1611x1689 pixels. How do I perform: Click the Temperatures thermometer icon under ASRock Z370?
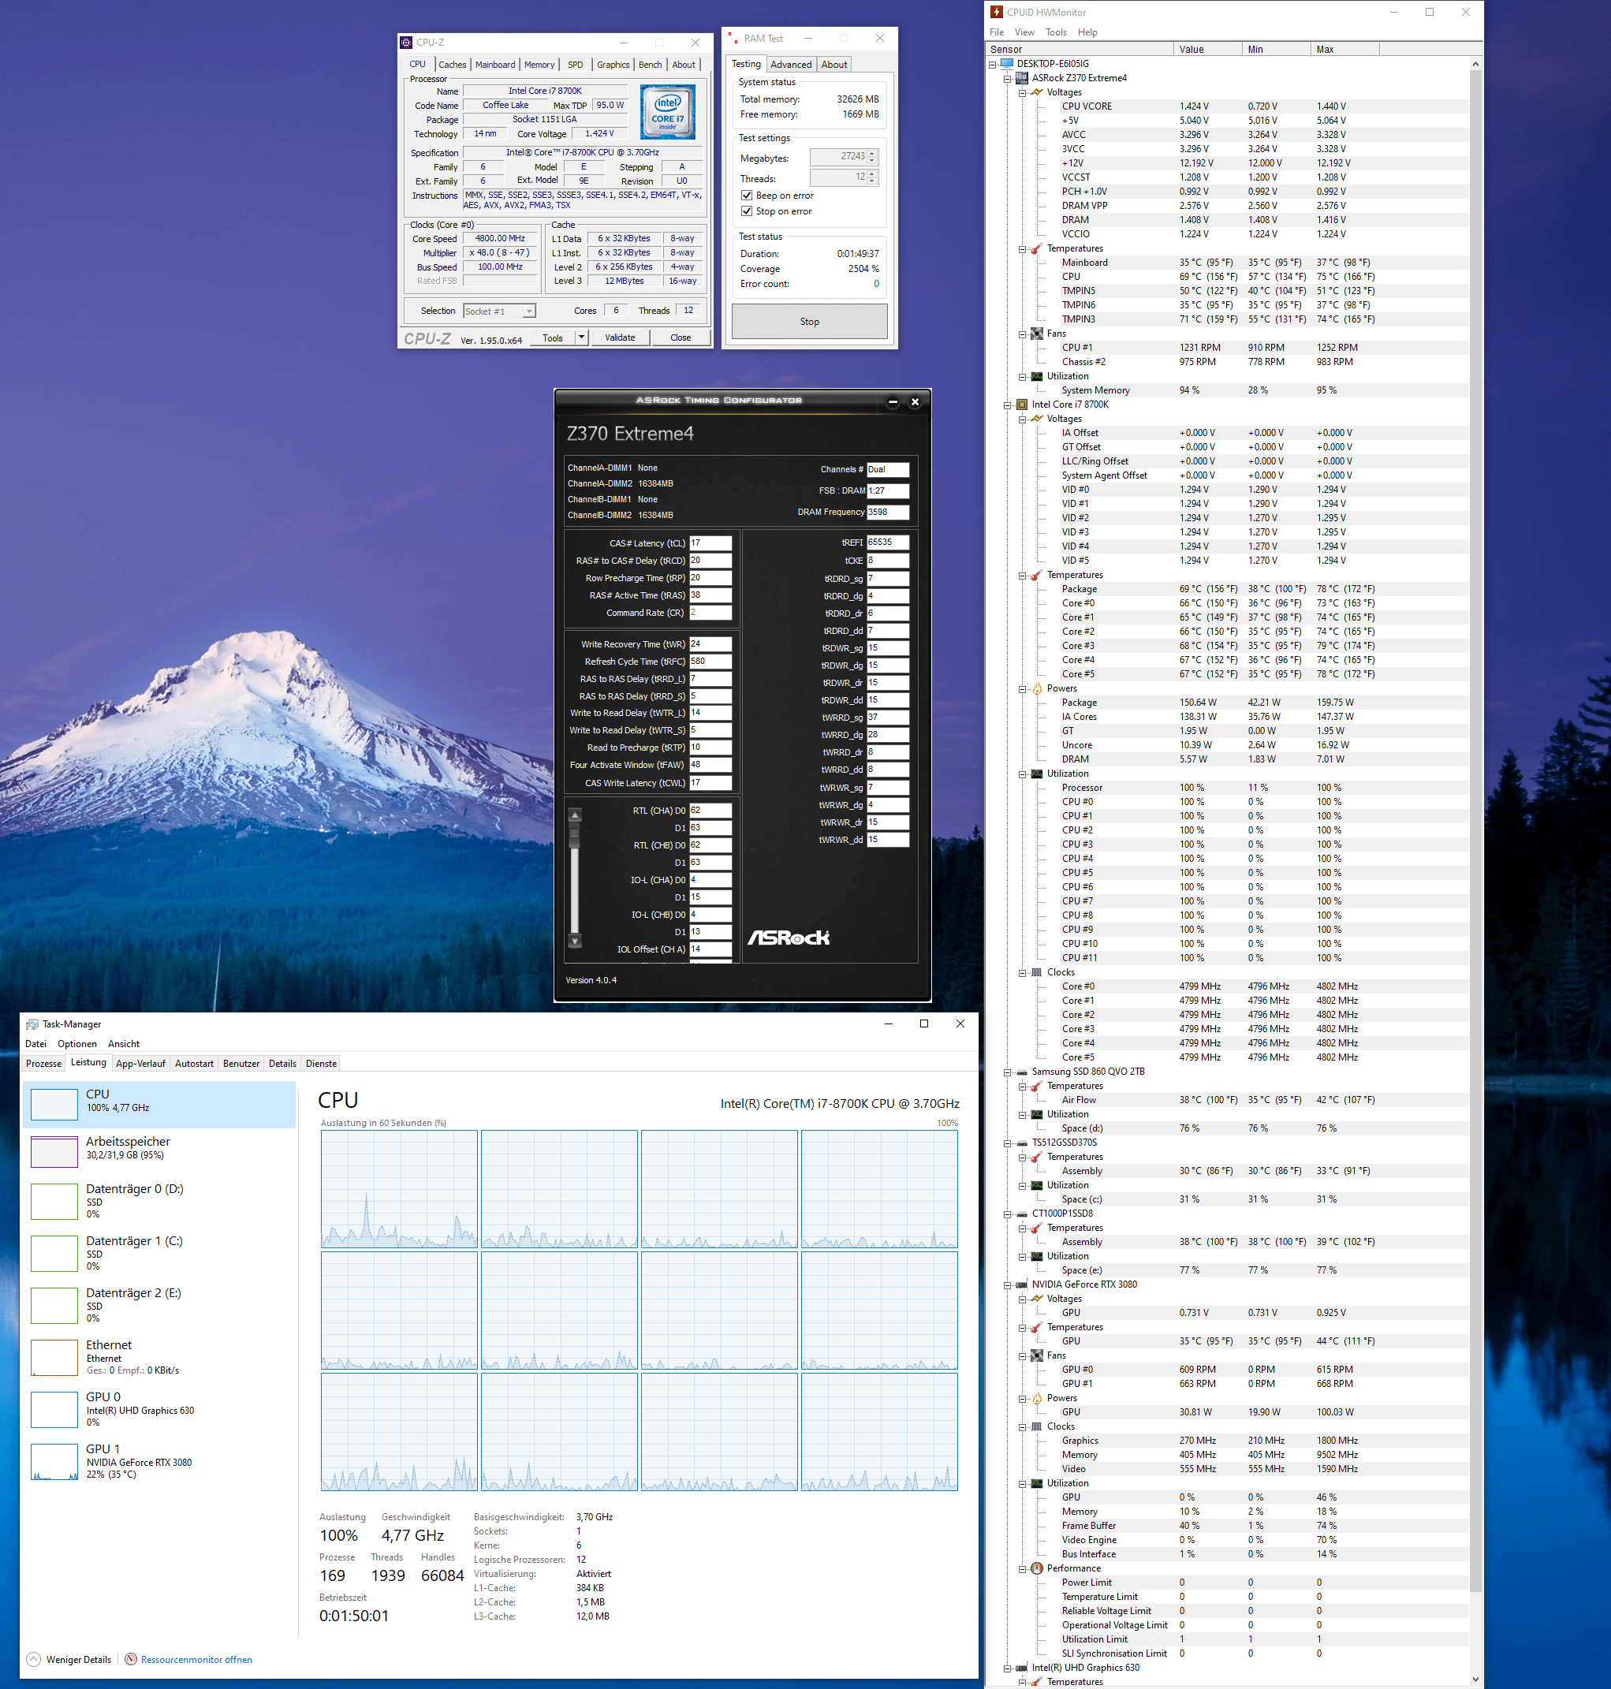point(1036,248)
